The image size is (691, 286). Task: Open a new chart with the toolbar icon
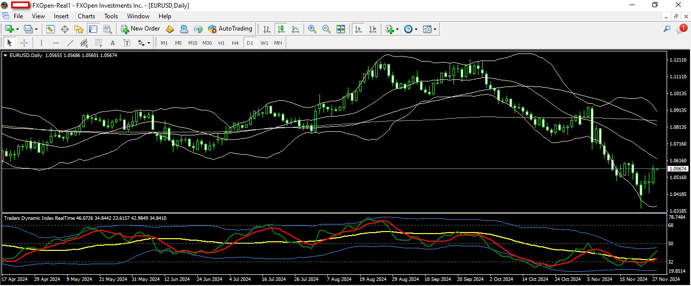pos(9,29)
